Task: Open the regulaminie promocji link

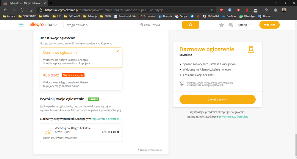Action: pyautogui.click(x=105, y=119)
